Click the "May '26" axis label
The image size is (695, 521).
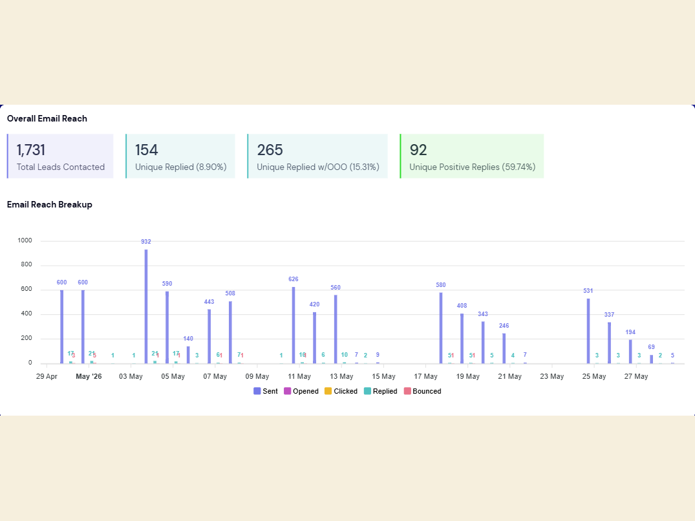tap(89, 377)
